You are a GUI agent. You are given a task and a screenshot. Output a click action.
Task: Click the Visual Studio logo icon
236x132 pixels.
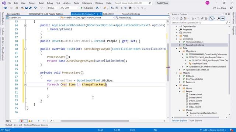click(x=4, y=3)
